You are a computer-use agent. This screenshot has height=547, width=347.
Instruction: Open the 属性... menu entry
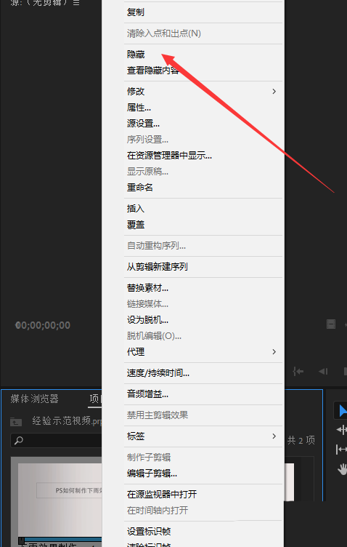point(139,108)
